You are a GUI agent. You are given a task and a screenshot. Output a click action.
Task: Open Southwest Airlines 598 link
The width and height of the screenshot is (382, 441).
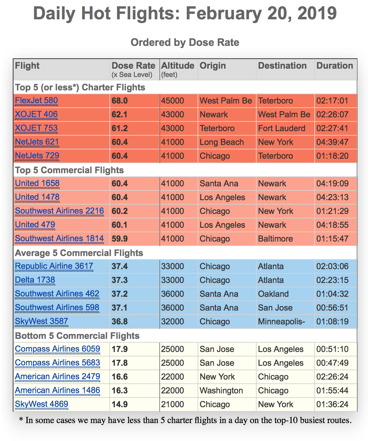point(57,308)
